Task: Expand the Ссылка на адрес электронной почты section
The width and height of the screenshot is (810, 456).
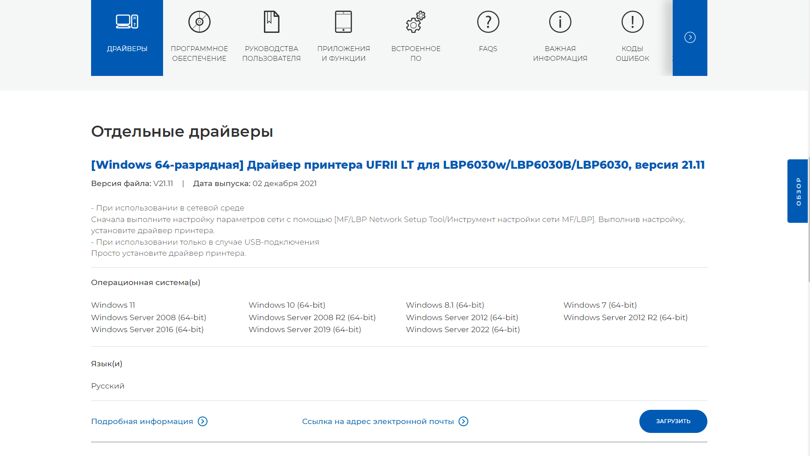Action: click(x=378, y=421)
